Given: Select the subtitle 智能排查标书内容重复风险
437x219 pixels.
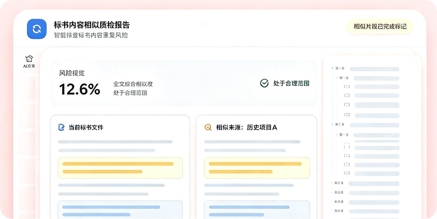Looking at the screenshot, I should point(91,35).
